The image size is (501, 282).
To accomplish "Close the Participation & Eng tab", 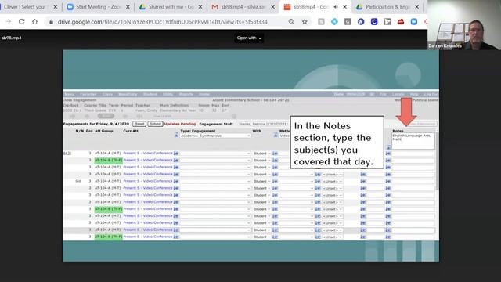I will click(x=417, y=7).
